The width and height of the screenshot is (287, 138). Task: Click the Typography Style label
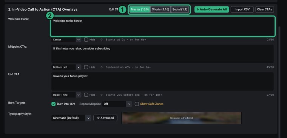coord(20,114)
